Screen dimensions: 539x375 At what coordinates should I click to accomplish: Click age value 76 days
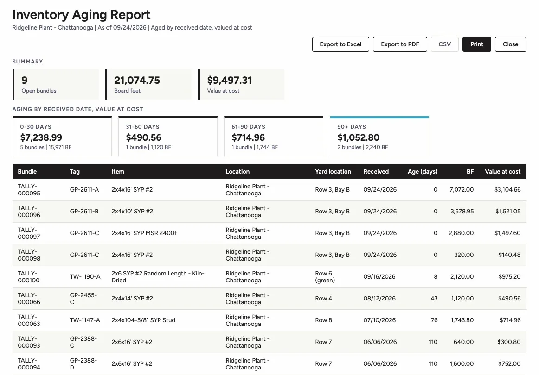click(434, 320)
